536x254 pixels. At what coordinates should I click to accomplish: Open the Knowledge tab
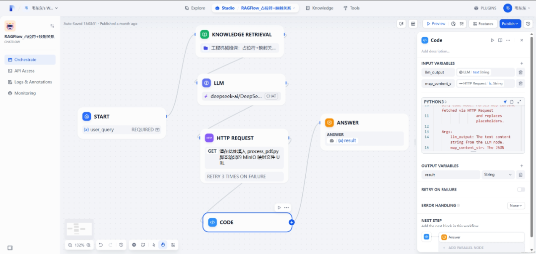pos(320,8)
